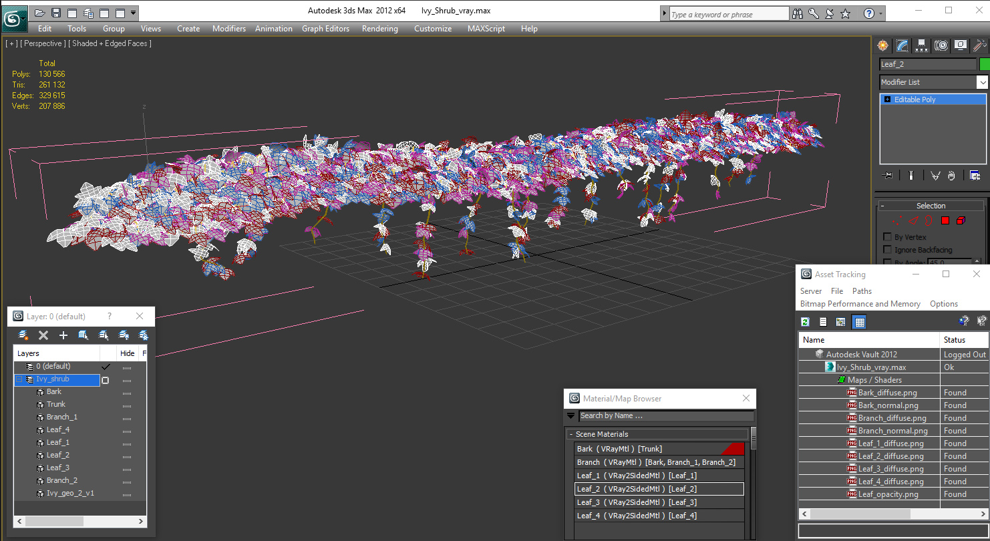Open the Modifiers menu

(x=229, y=29)
